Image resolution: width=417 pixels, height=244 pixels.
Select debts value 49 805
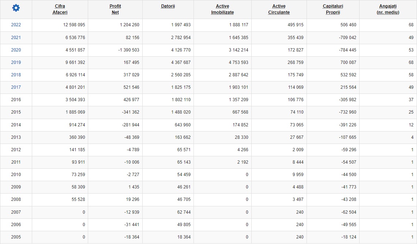tap(184, 225)
